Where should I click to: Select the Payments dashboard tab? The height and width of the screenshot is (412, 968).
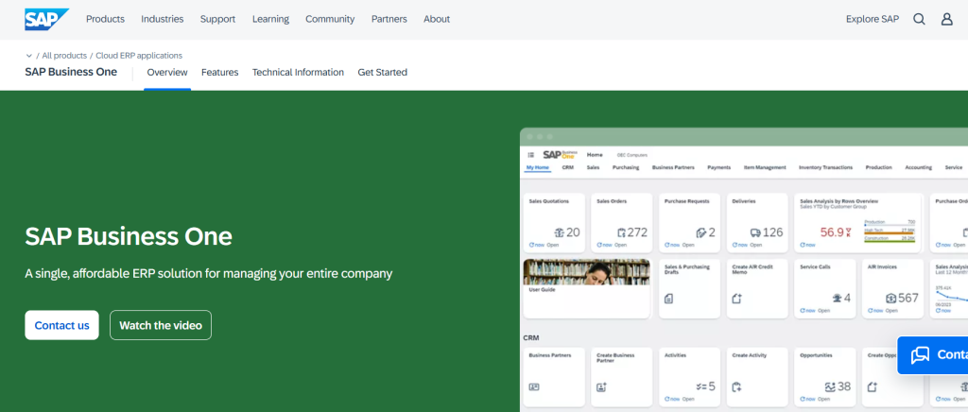(719, 167)
